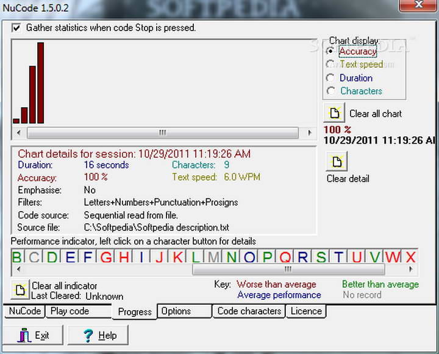Viewport: 439px width, 354px height.
Task: Close the NuCode window
Action: coord(418,5)
